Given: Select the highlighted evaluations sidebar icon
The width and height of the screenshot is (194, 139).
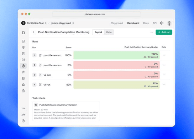Looking at the screenshot, I should pyautogui.click(x=23, y=66).
